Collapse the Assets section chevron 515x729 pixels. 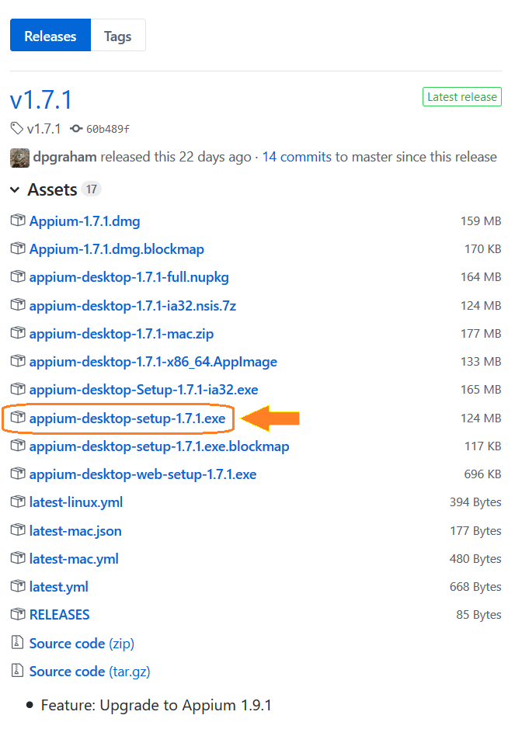tap(15, 189)
